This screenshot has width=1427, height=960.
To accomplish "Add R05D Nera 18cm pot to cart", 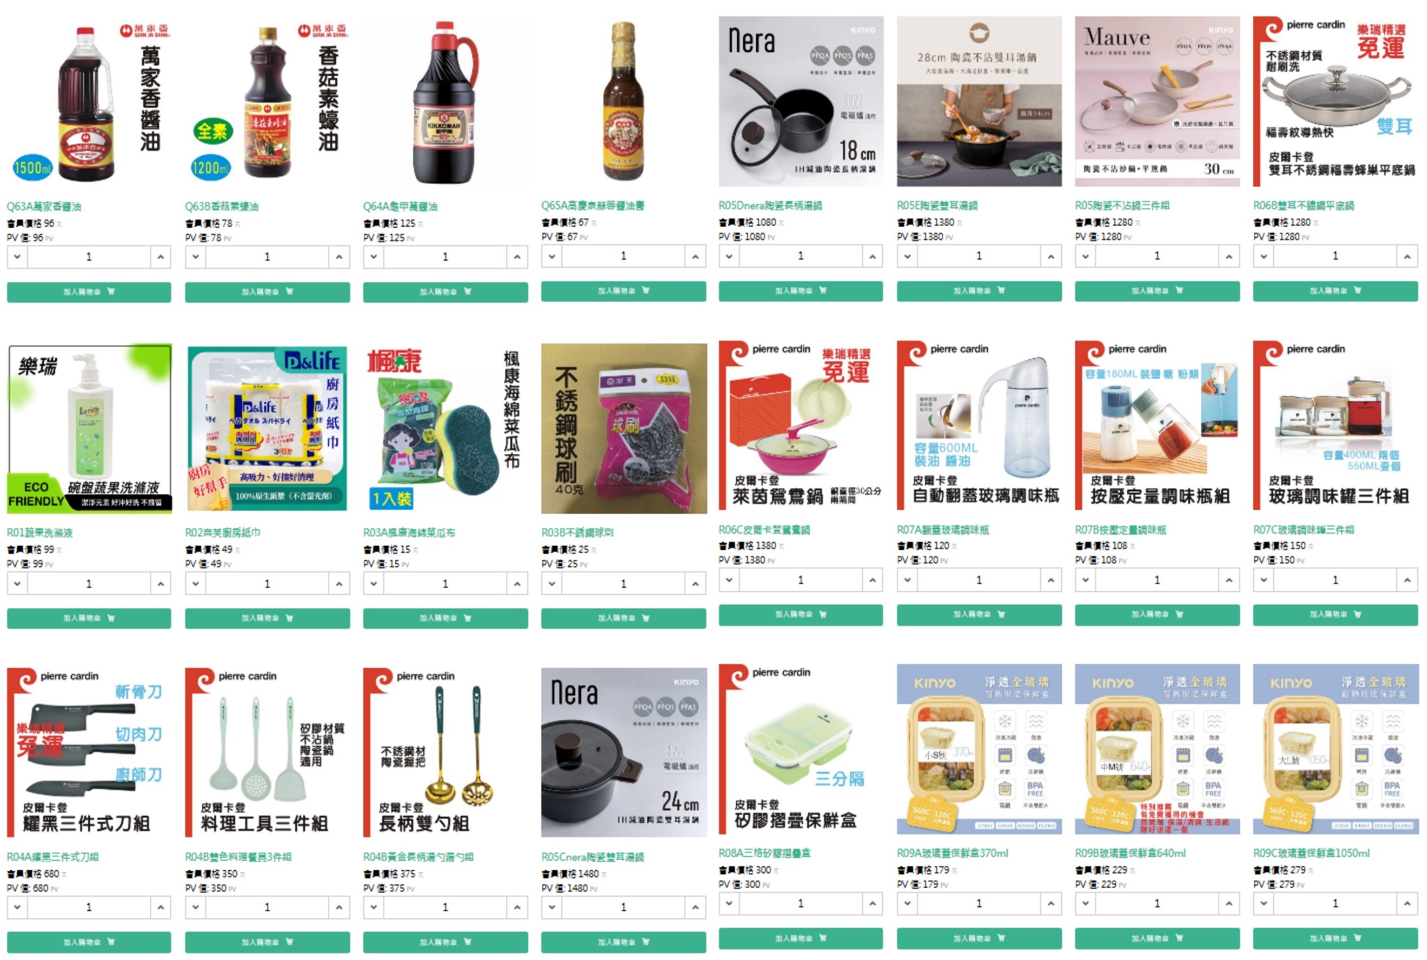I will tap(800, 291).
